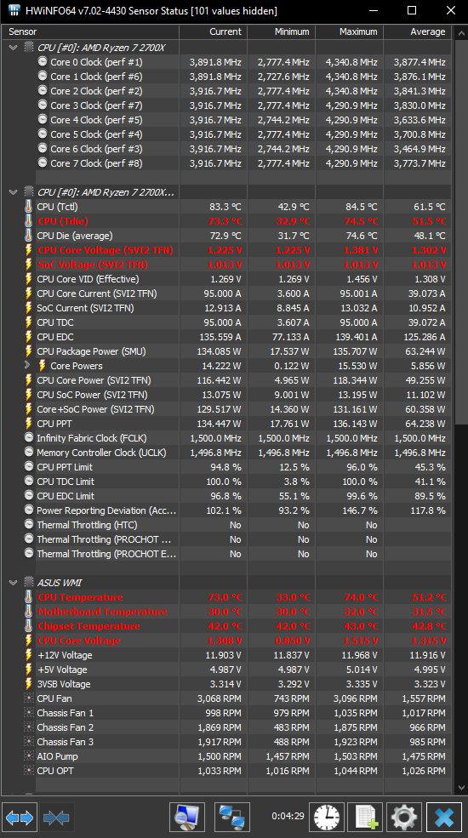Open sensor settings gear icon
This screenshot has height=838, width=468.
coord(404,818)
